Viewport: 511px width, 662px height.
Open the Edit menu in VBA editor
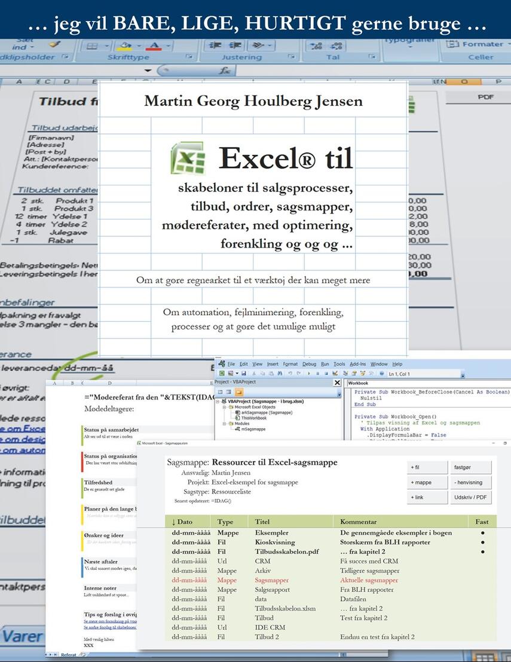[x=243, y=364]
